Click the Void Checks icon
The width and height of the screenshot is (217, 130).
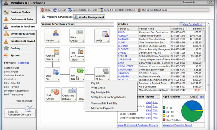pyautogui.click(x=52, y=94)
